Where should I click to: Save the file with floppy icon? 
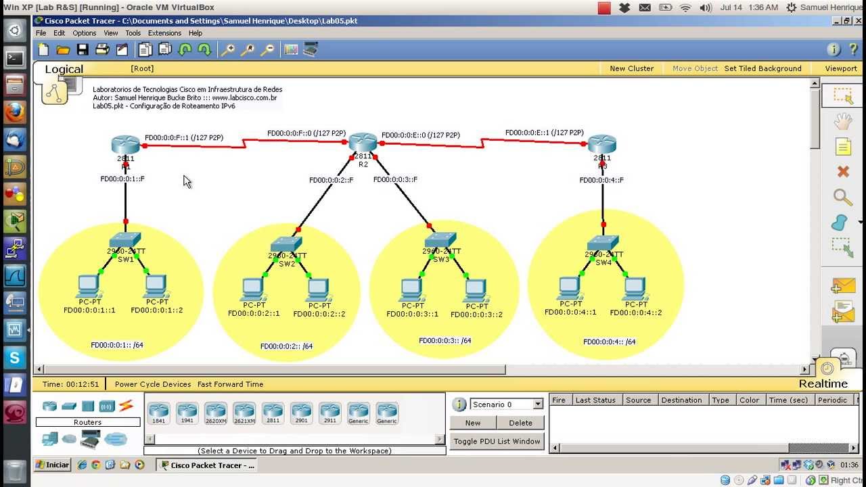point(83,49)
